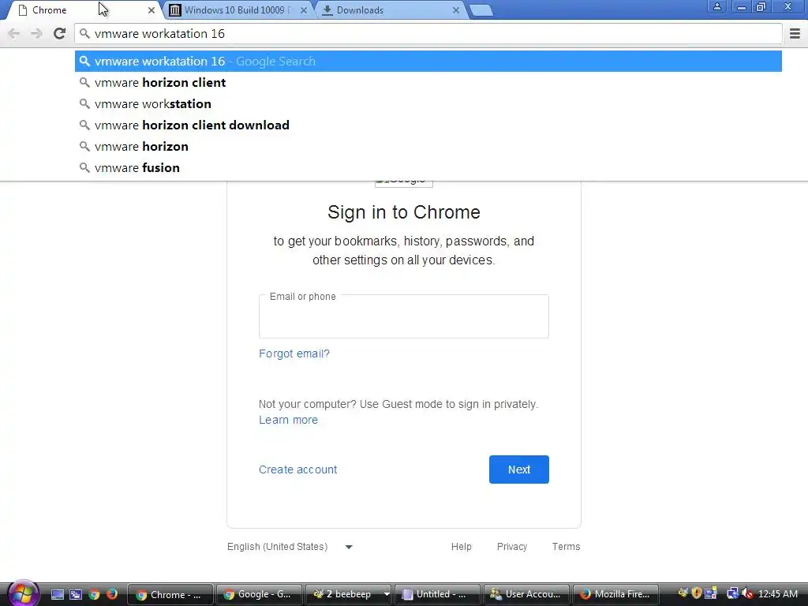Close the first Chrome tab
Image resolution: width=808 pixels, height=606 pixels.
tap(151, 10)
